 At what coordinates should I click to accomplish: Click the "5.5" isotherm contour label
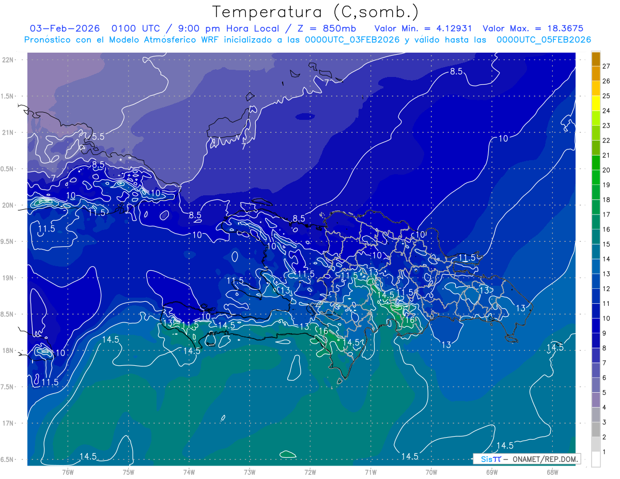(x=98, y=137)
